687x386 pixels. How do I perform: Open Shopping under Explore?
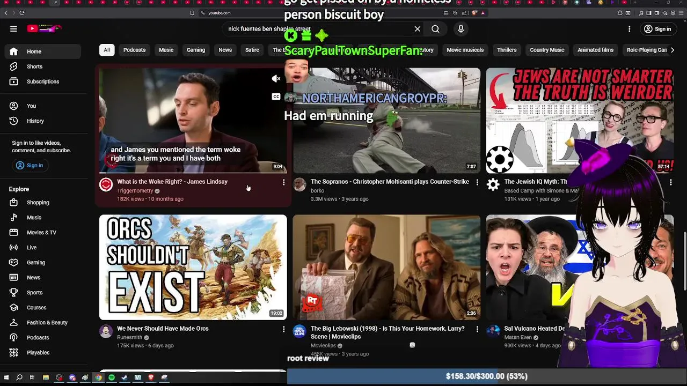tap(44, 203)
